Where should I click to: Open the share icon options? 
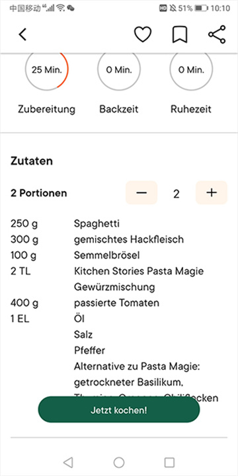(x=217, y=34)
